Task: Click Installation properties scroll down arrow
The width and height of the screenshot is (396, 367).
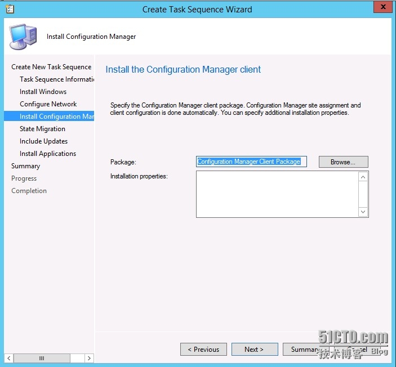Action: [363, 212]
